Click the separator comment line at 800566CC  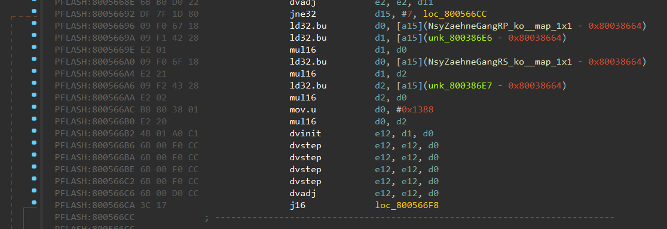click(x=409, y=218)
